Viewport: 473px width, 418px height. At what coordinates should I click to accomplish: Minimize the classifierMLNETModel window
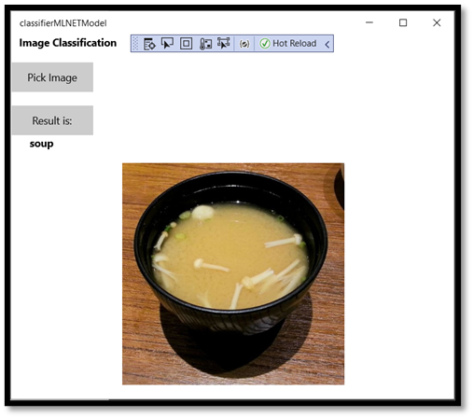click(369, 22)
